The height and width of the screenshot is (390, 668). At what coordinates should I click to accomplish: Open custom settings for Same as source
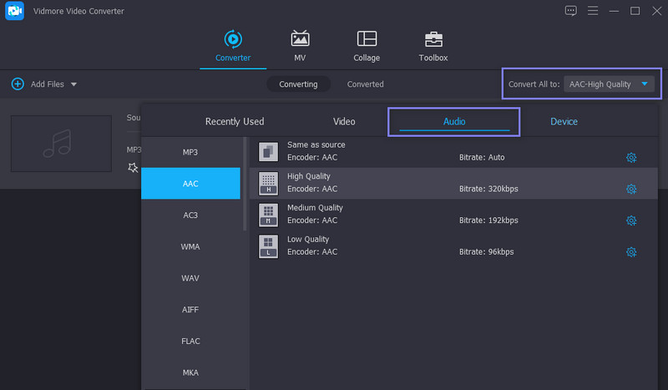(631, 157)
